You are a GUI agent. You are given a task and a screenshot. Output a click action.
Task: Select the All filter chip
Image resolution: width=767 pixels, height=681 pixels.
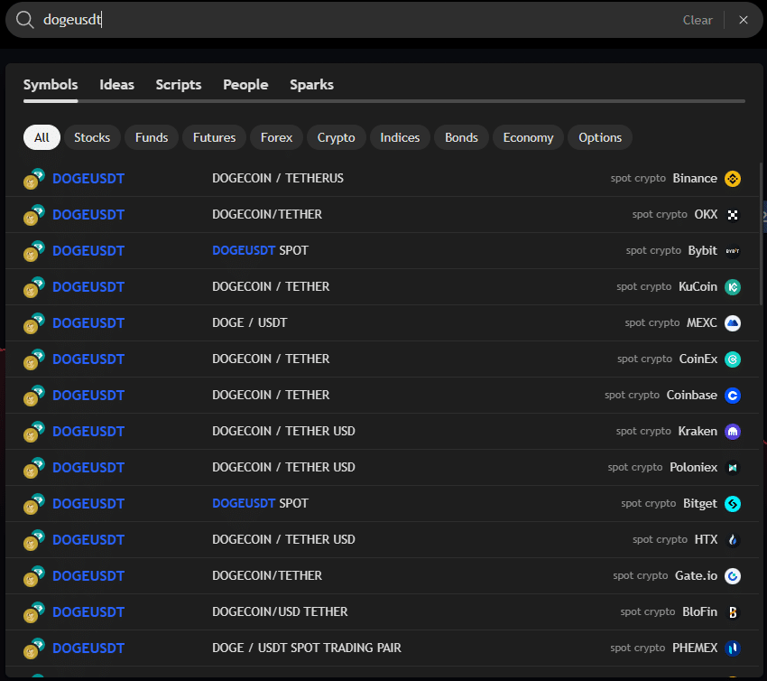[42, 137]
